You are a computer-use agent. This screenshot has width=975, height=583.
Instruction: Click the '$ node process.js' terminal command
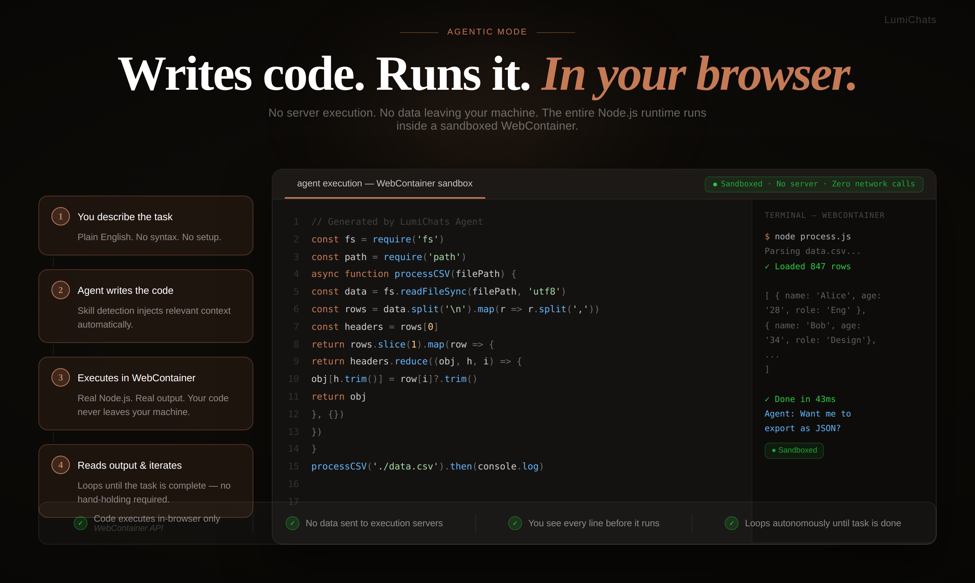point(808,237)
